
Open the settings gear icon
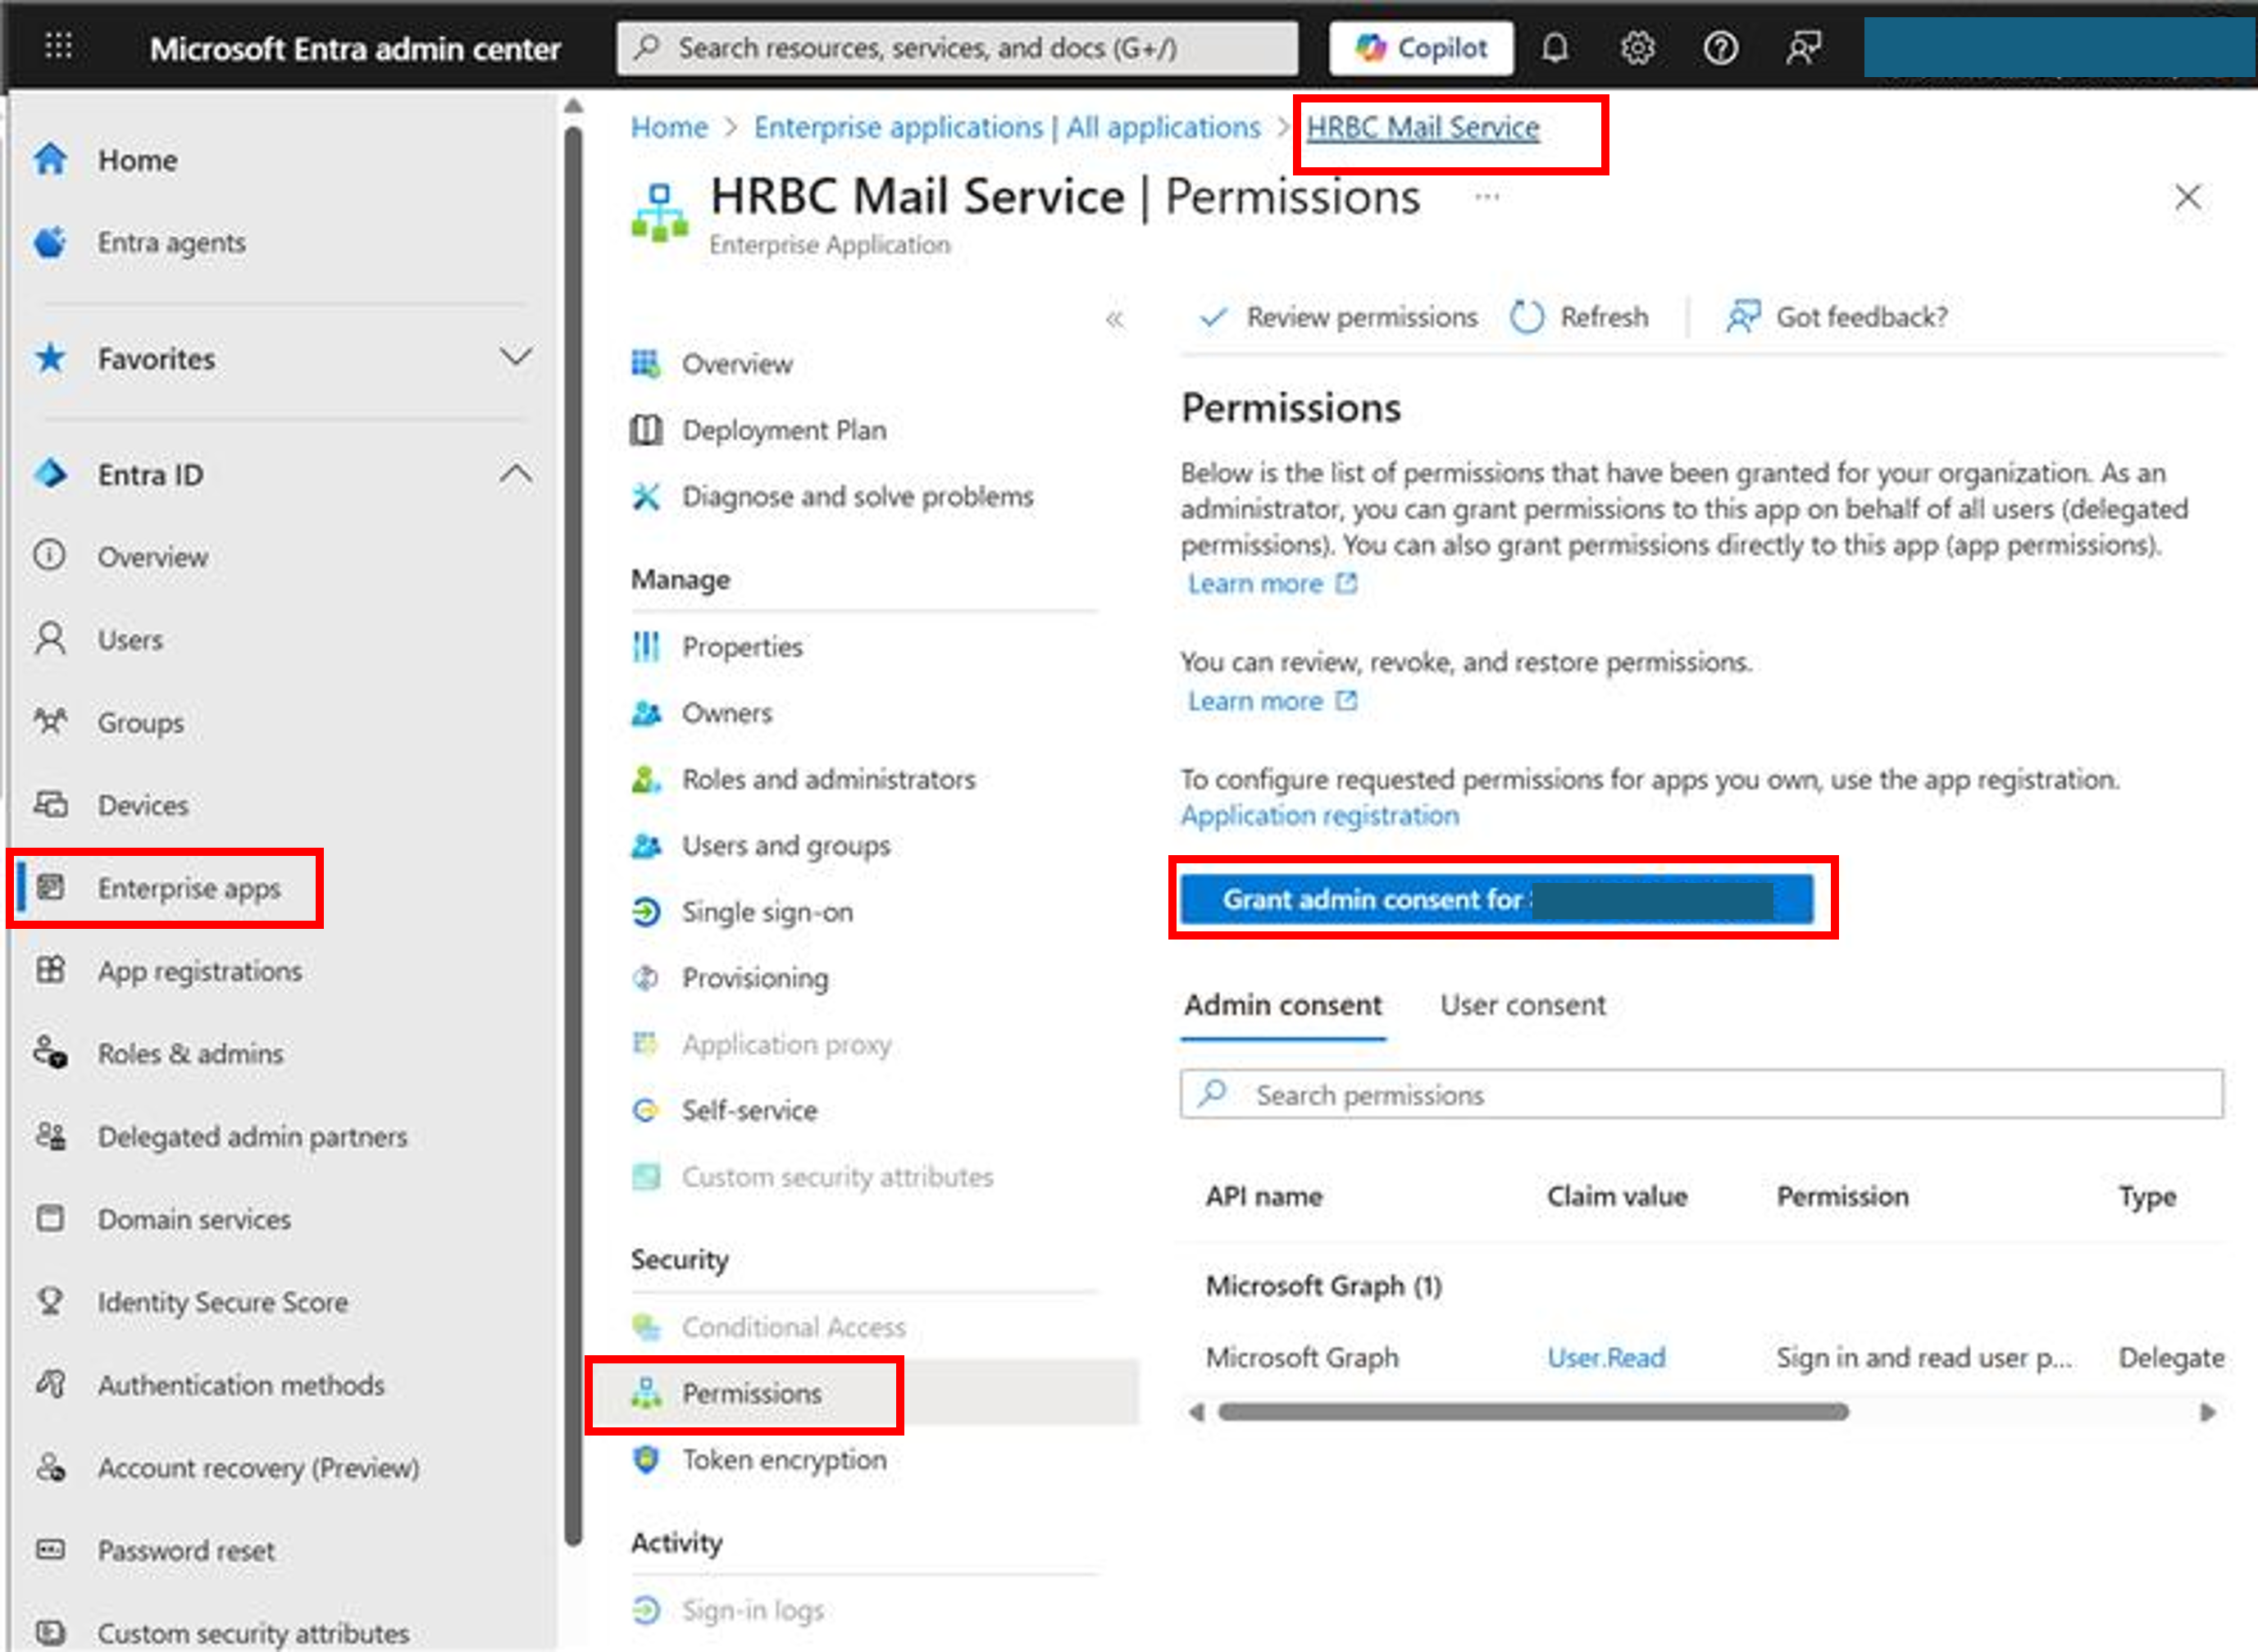pos(1637,47)
